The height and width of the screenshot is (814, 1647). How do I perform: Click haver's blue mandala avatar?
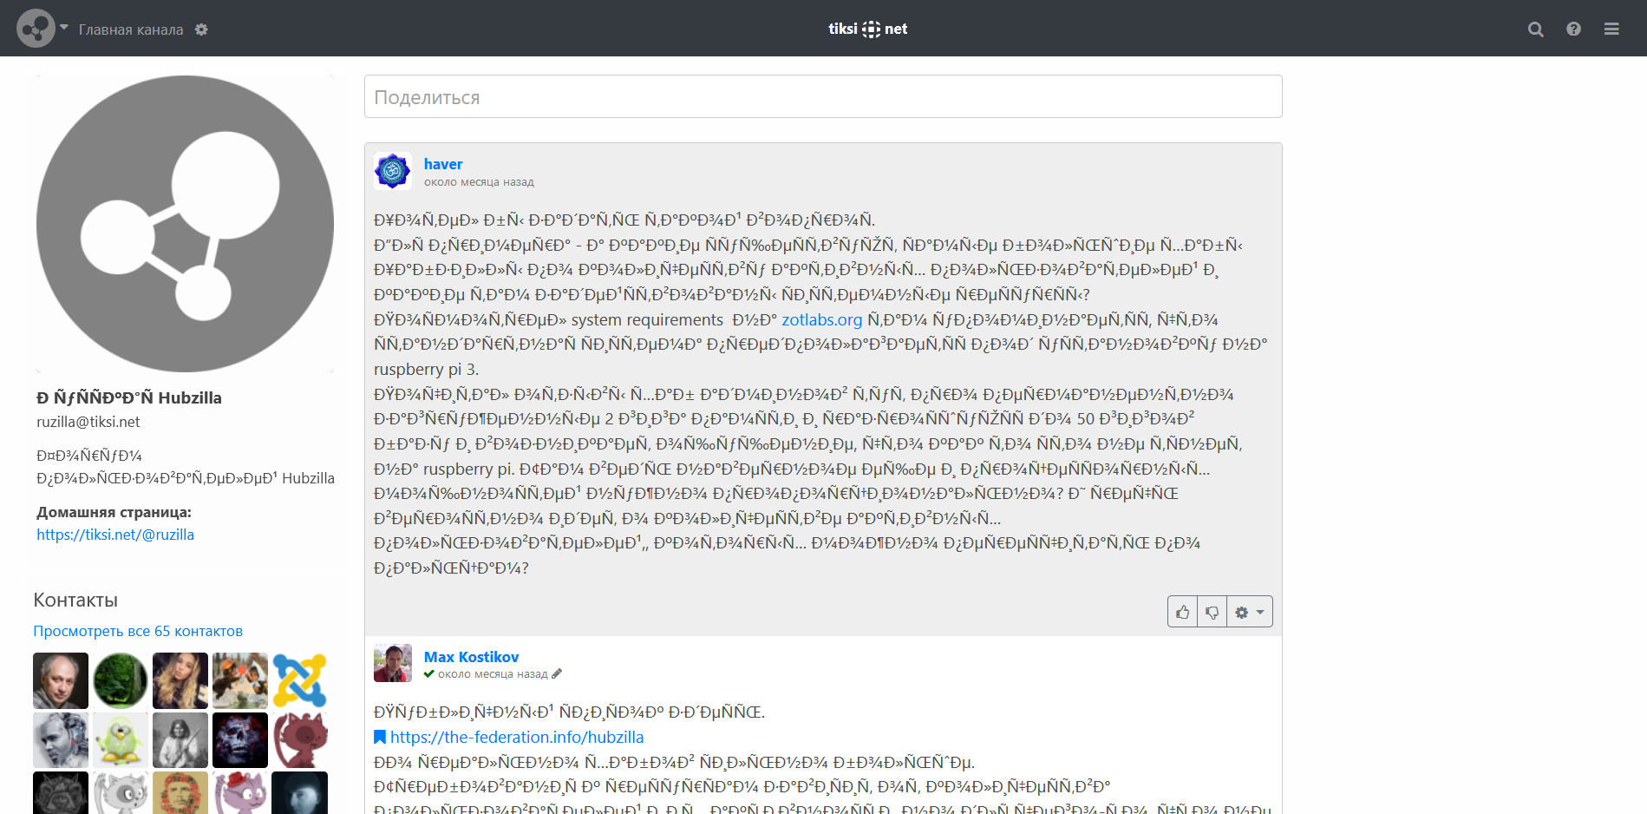click(392, 171)
